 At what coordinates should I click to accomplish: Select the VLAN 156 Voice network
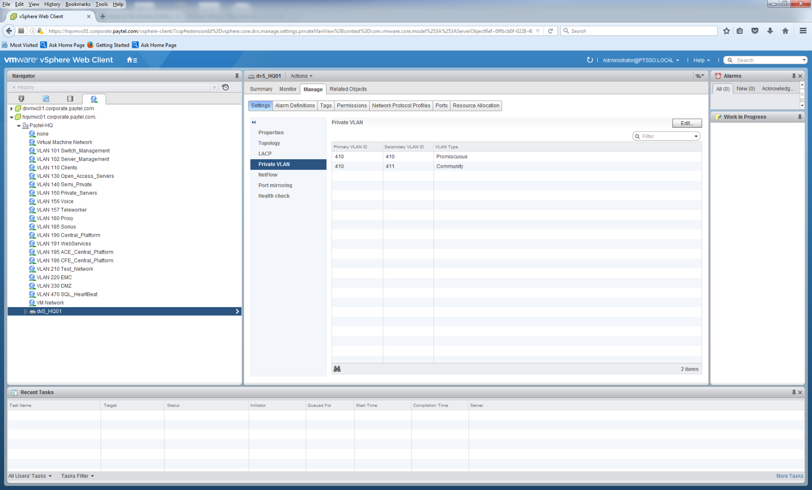pyautogui.click(x=55, y=201)
